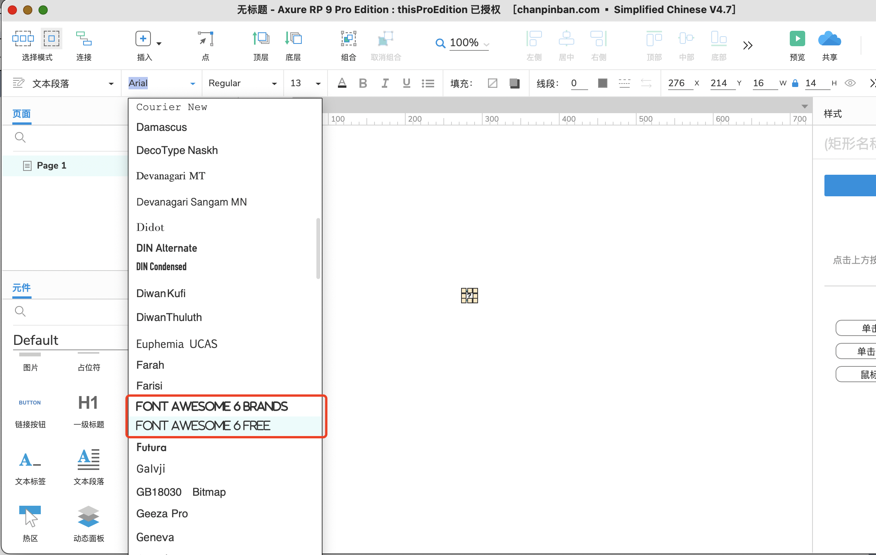This screenshot has height=555, width=876.
Task: Click the bring-to-front (顶层) icon
Action: pos(261,38)
